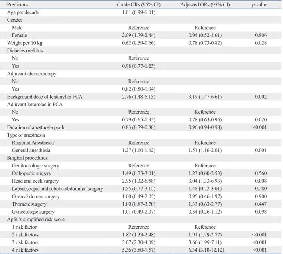Click adjusted OR '1.51 (1.16-2.01)'

(205, 150)
